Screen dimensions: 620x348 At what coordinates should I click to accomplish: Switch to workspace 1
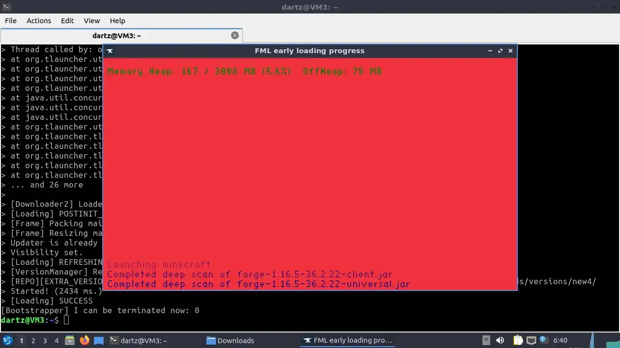(21, 341)
